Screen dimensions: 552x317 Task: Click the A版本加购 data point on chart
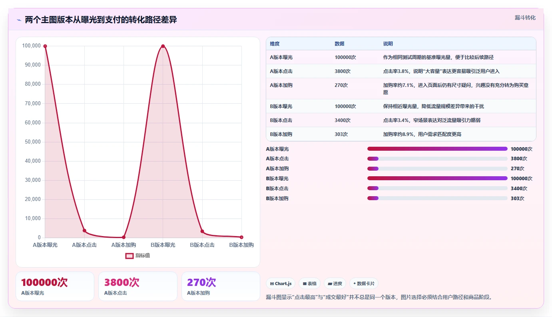(124, 237)
